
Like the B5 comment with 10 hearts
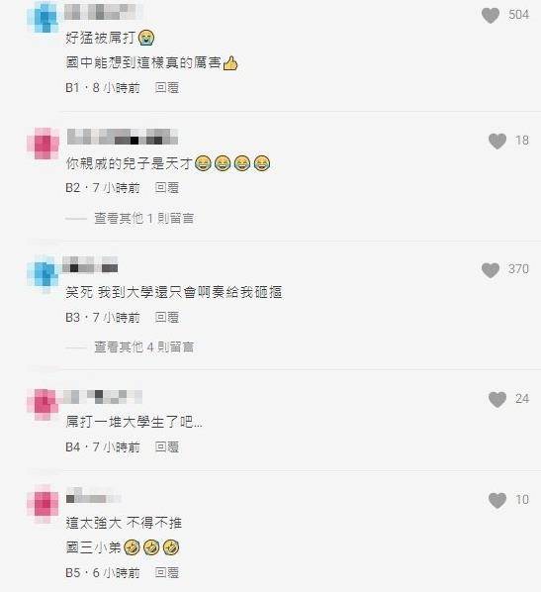tap(497, 500)
